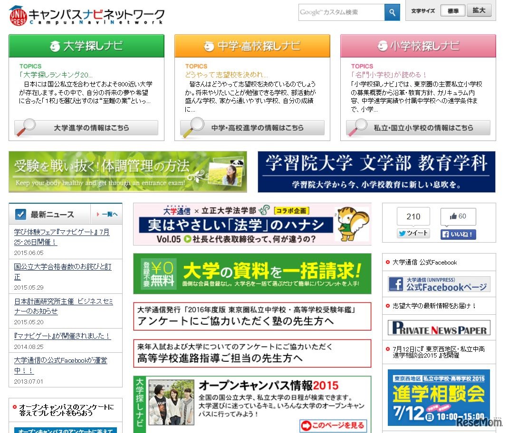Screen dimensions: 509x433
Task: Click the magnifying glass beside 大学進学の情報はこちら
Action: [26, 128]
